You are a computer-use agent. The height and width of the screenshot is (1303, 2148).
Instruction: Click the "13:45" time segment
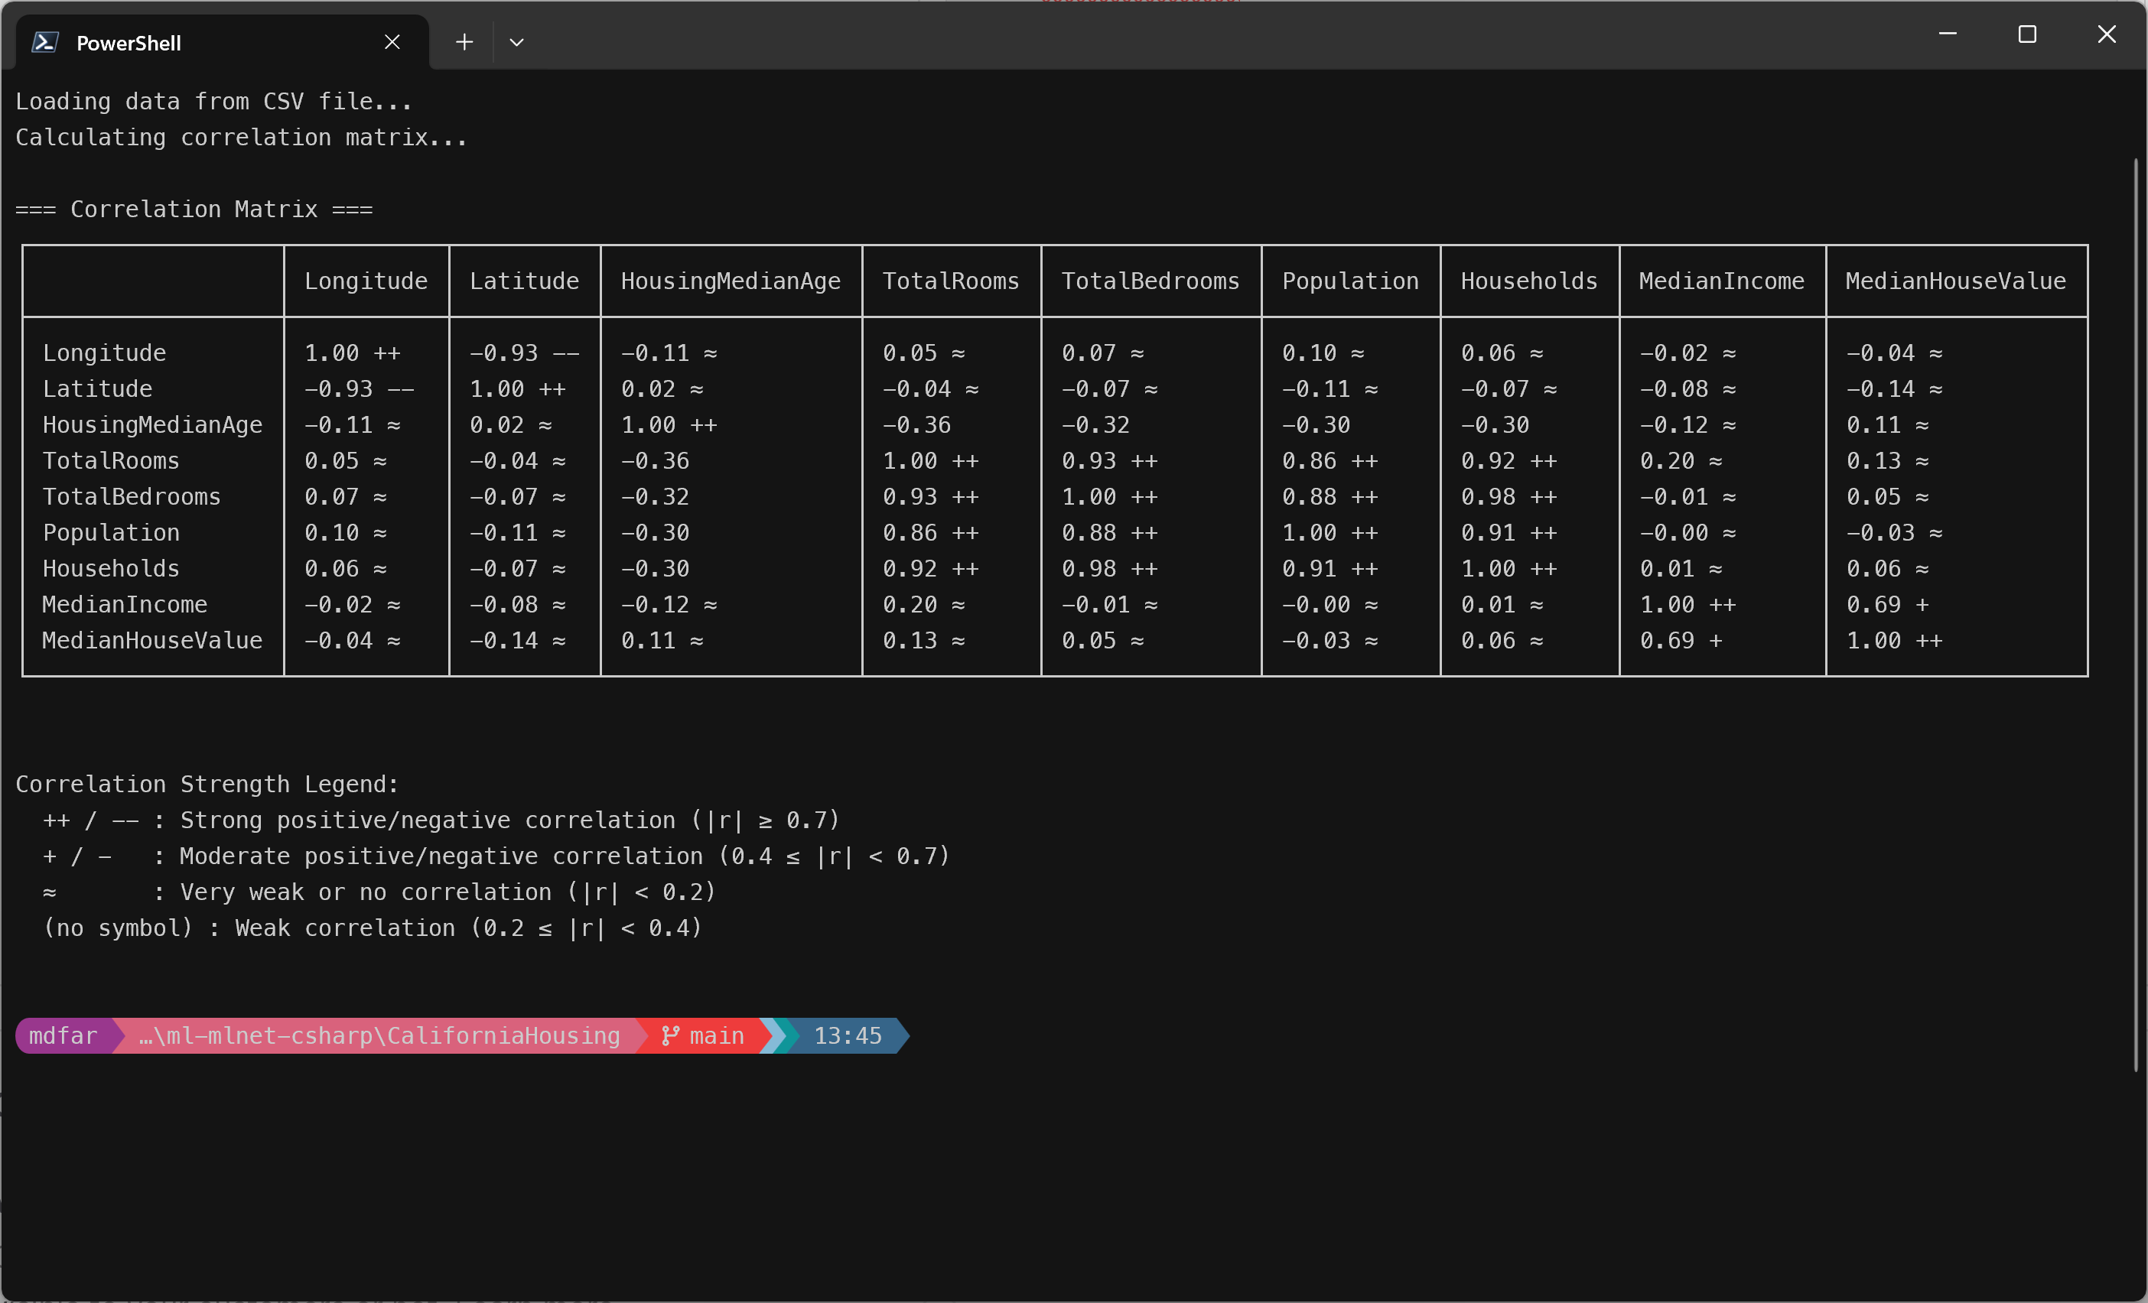847,1035
